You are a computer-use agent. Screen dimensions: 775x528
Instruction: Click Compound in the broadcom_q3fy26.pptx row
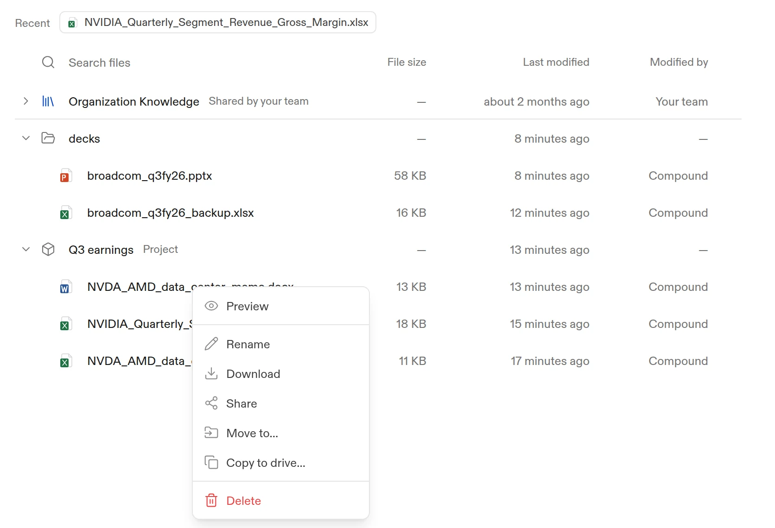click(678, 176)
